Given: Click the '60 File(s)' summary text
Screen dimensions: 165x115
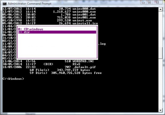Looking at the screenshot, I should click(39, 70).
